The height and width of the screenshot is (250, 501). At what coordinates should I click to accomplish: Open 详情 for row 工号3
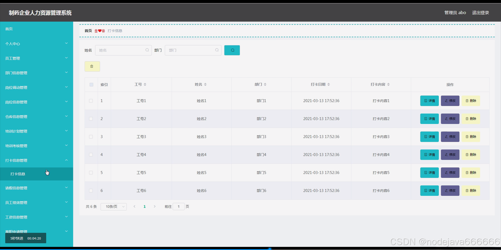(430, 137)
